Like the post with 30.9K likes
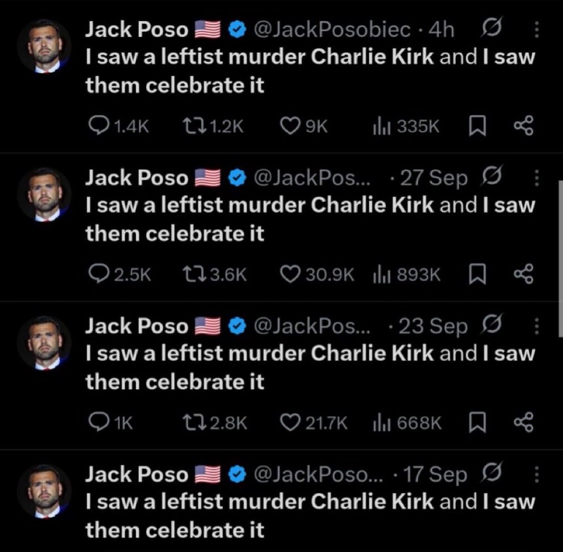The width and height of the screenshot is (563, 552). [289, 274]
